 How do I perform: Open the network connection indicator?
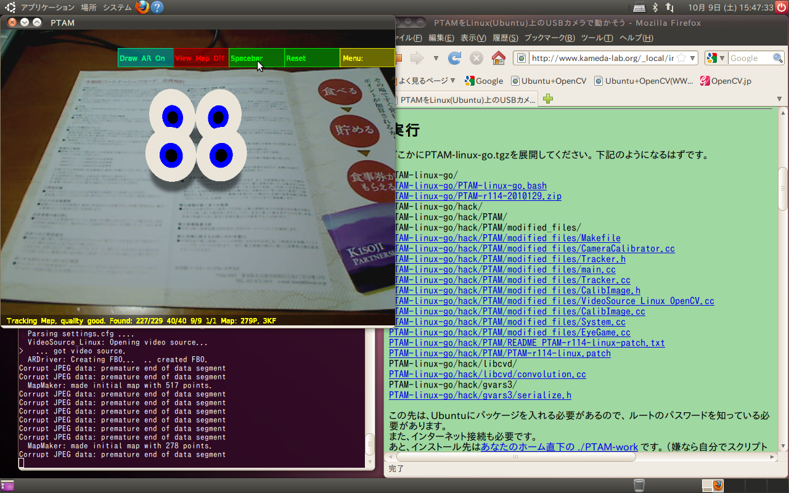pos(670,7)
